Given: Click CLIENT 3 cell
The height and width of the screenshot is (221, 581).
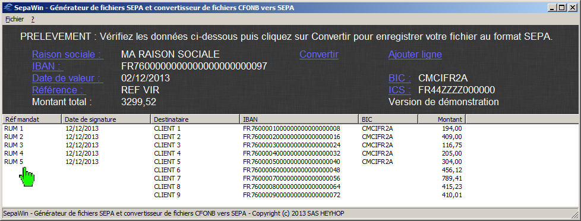Looking at the screenshot, I should (x=167, y=145).
